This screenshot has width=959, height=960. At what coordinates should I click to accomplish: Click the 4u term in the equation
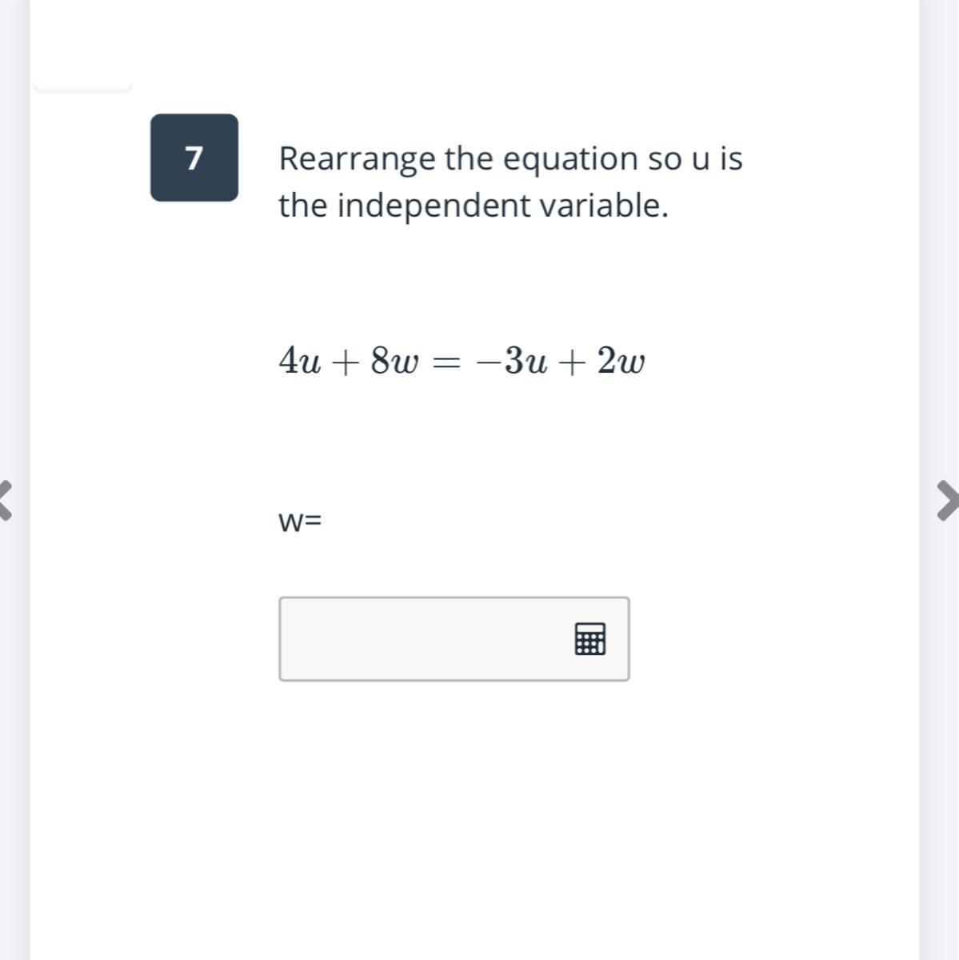click(x=300, y=362)
